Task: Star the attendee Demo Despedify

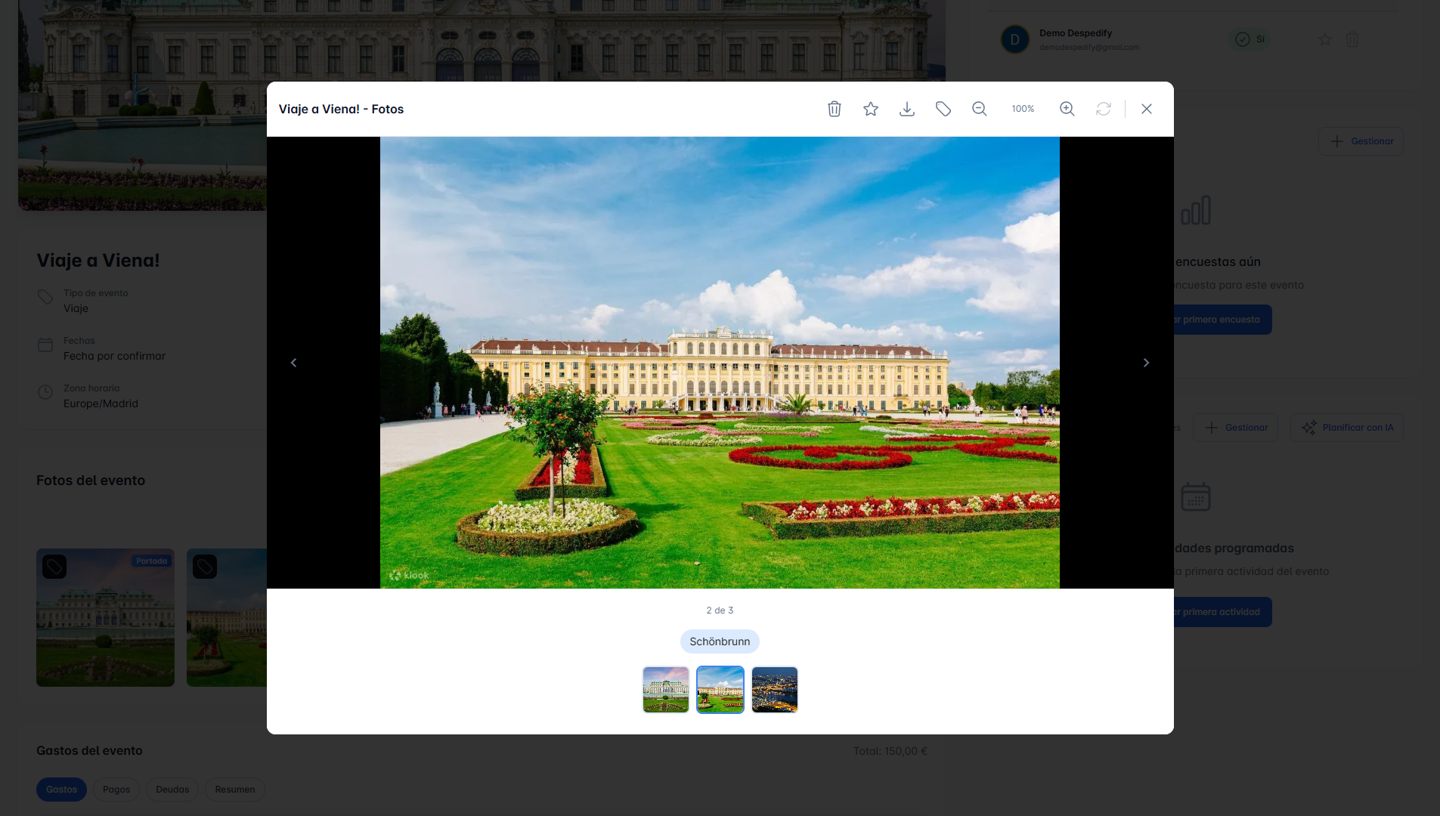Action: tap(1324, 39)
